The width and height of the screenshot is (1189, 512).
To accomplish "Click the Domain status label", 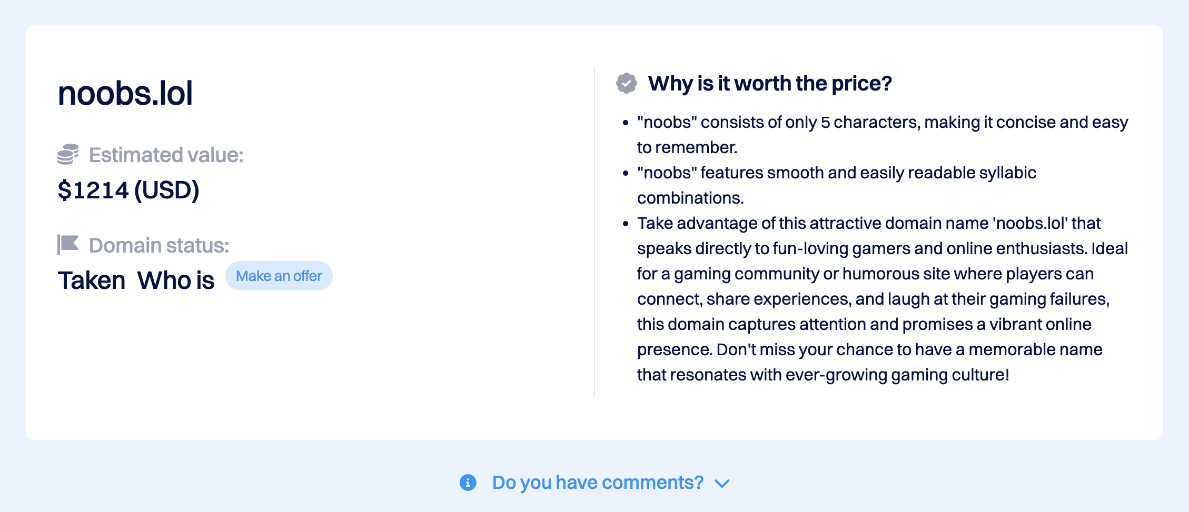I will tap(159, 245).
